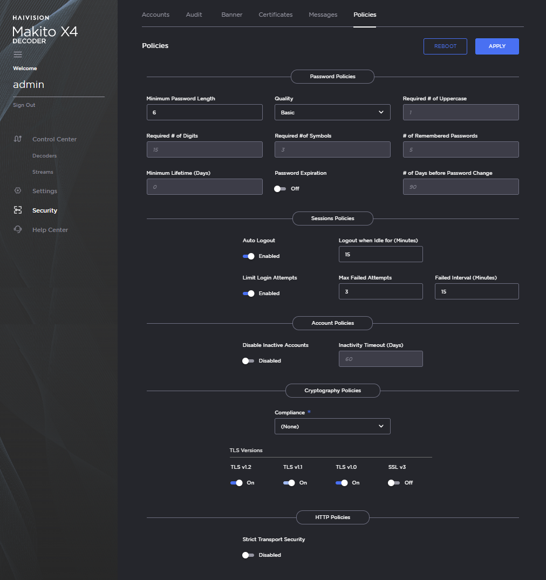The width and height of the screenshot is (546, 580).
Task: Disable the Limit Login Attempts switch
Action: [x=249, y=294]
